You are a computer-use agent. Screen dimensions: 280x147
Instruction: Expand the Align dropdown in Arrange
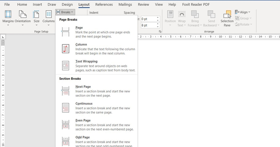point(243,12)
